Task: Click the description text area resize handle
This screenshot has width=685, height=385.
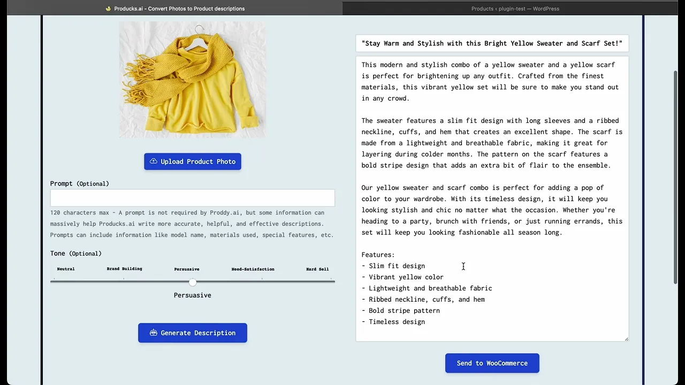Action: (x=626, y=338)
